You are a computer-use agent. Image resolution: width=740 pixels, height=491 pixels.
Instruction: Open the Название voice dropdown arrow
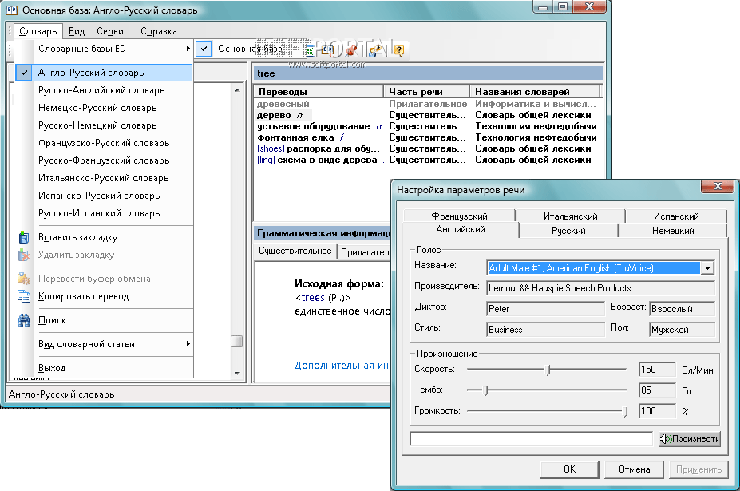[707, 268]
